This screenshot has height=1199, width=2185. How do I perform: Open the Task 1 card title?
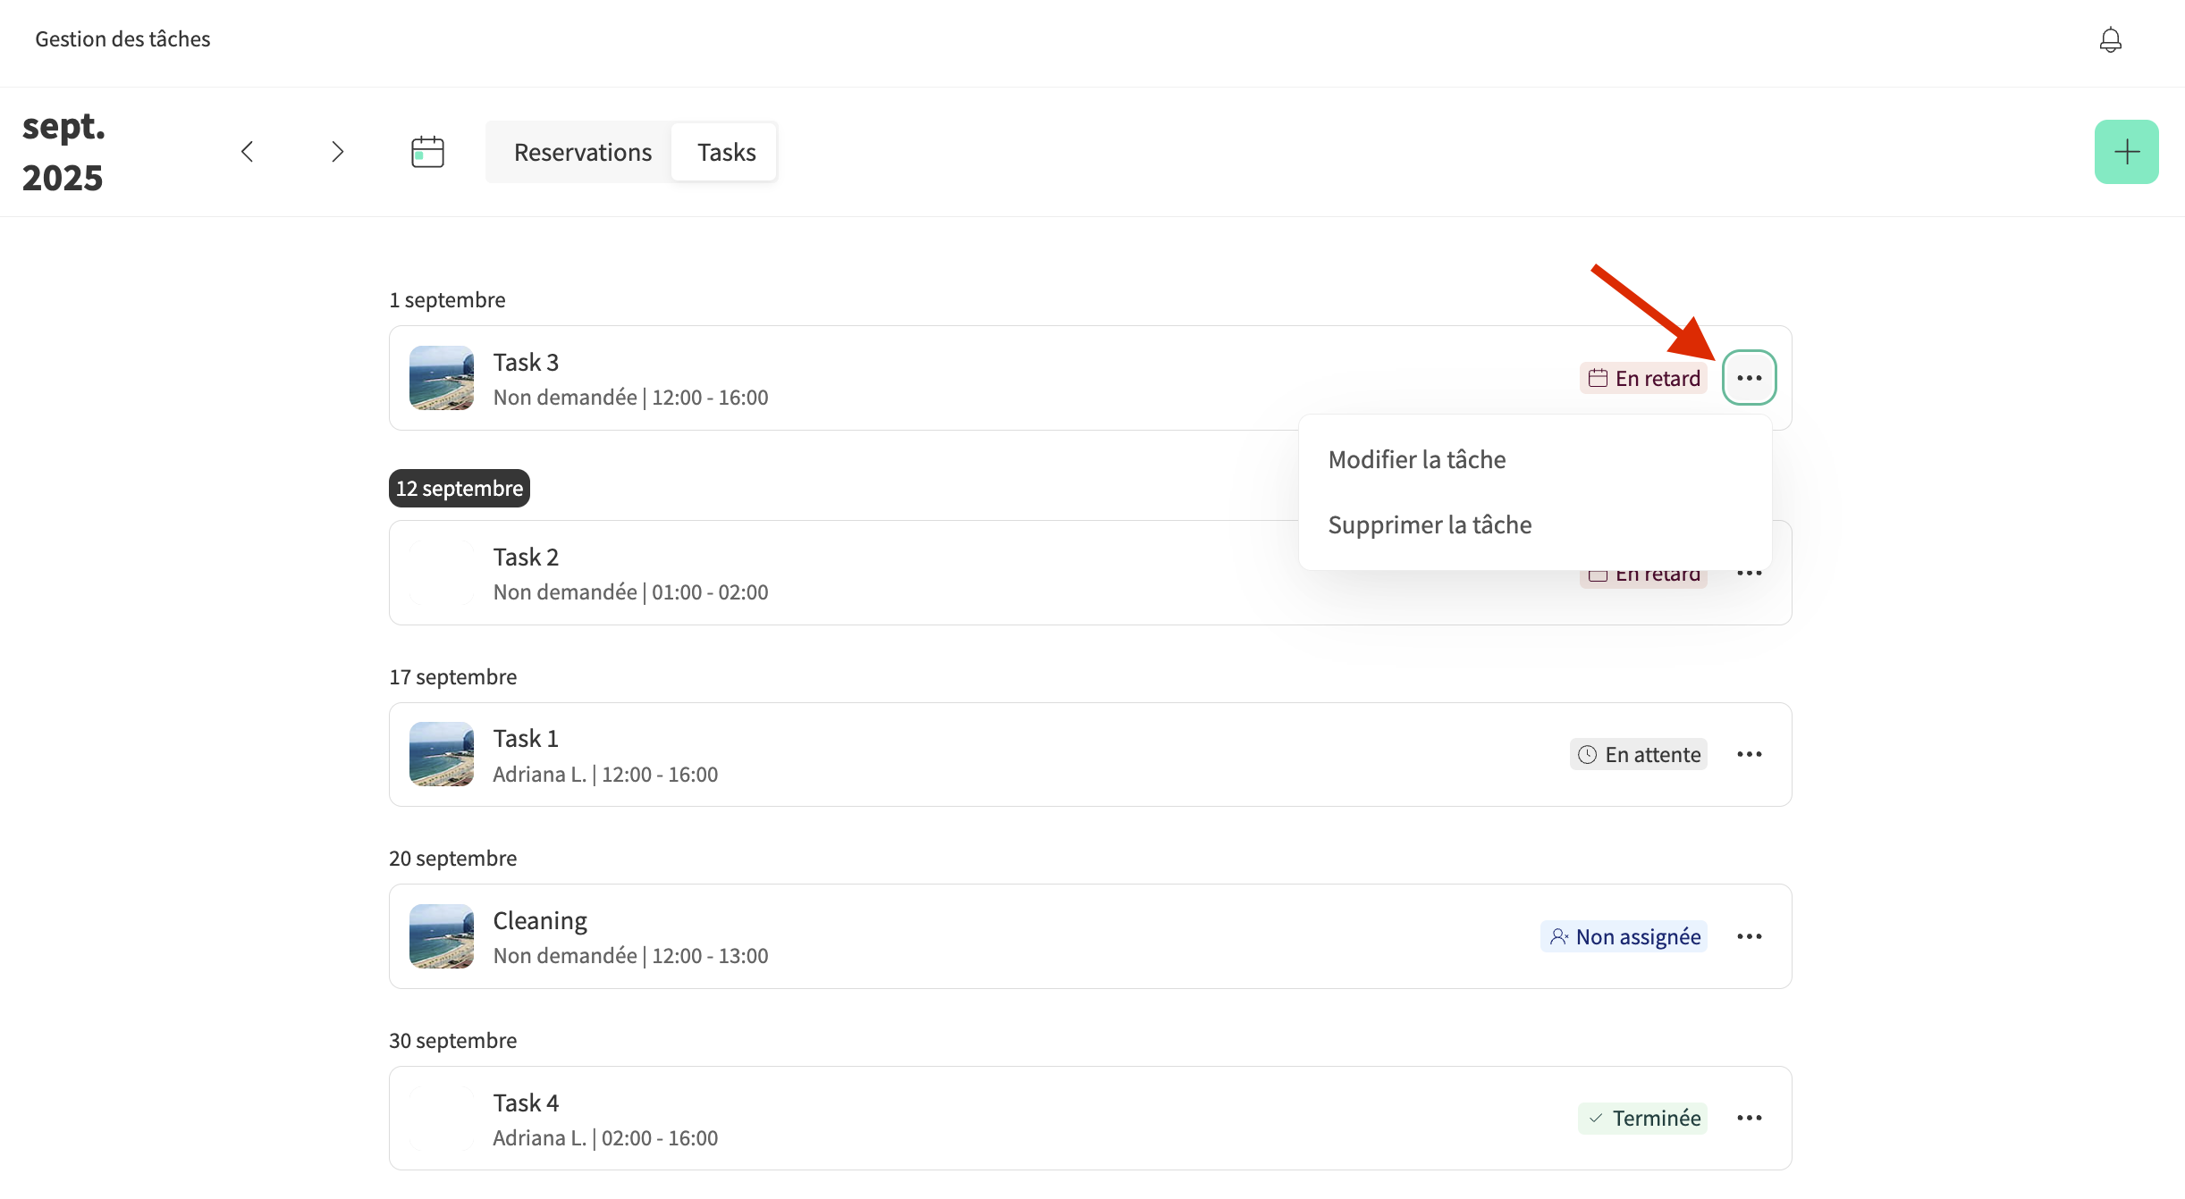click(x=526, y=739)
